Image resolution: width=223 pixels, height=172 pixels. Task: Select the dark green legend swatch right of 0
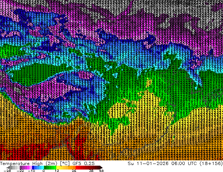45,167
